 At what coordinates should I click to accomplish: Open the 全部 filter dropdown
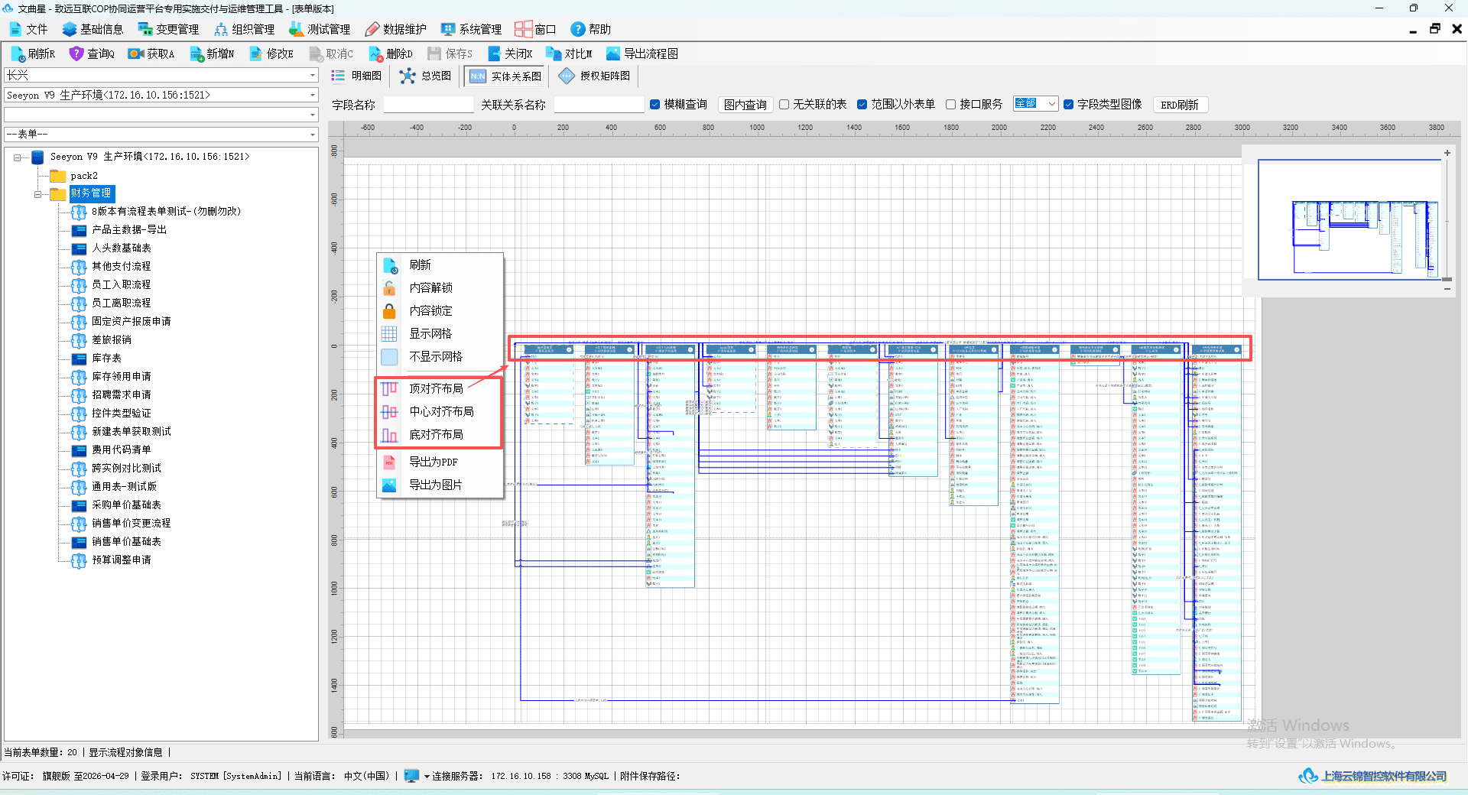1035,104
